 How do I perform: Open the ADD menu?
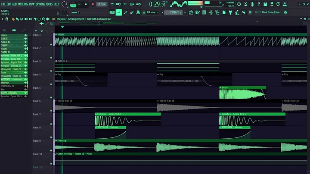15,4
